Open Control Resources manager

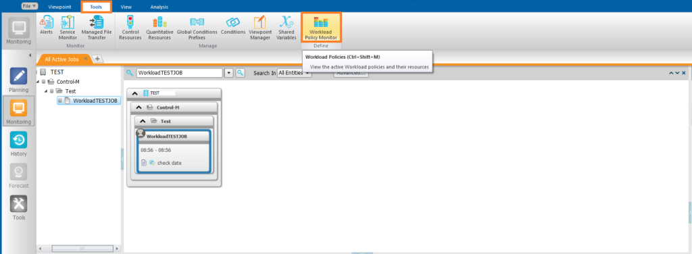(x=130, y=28)
